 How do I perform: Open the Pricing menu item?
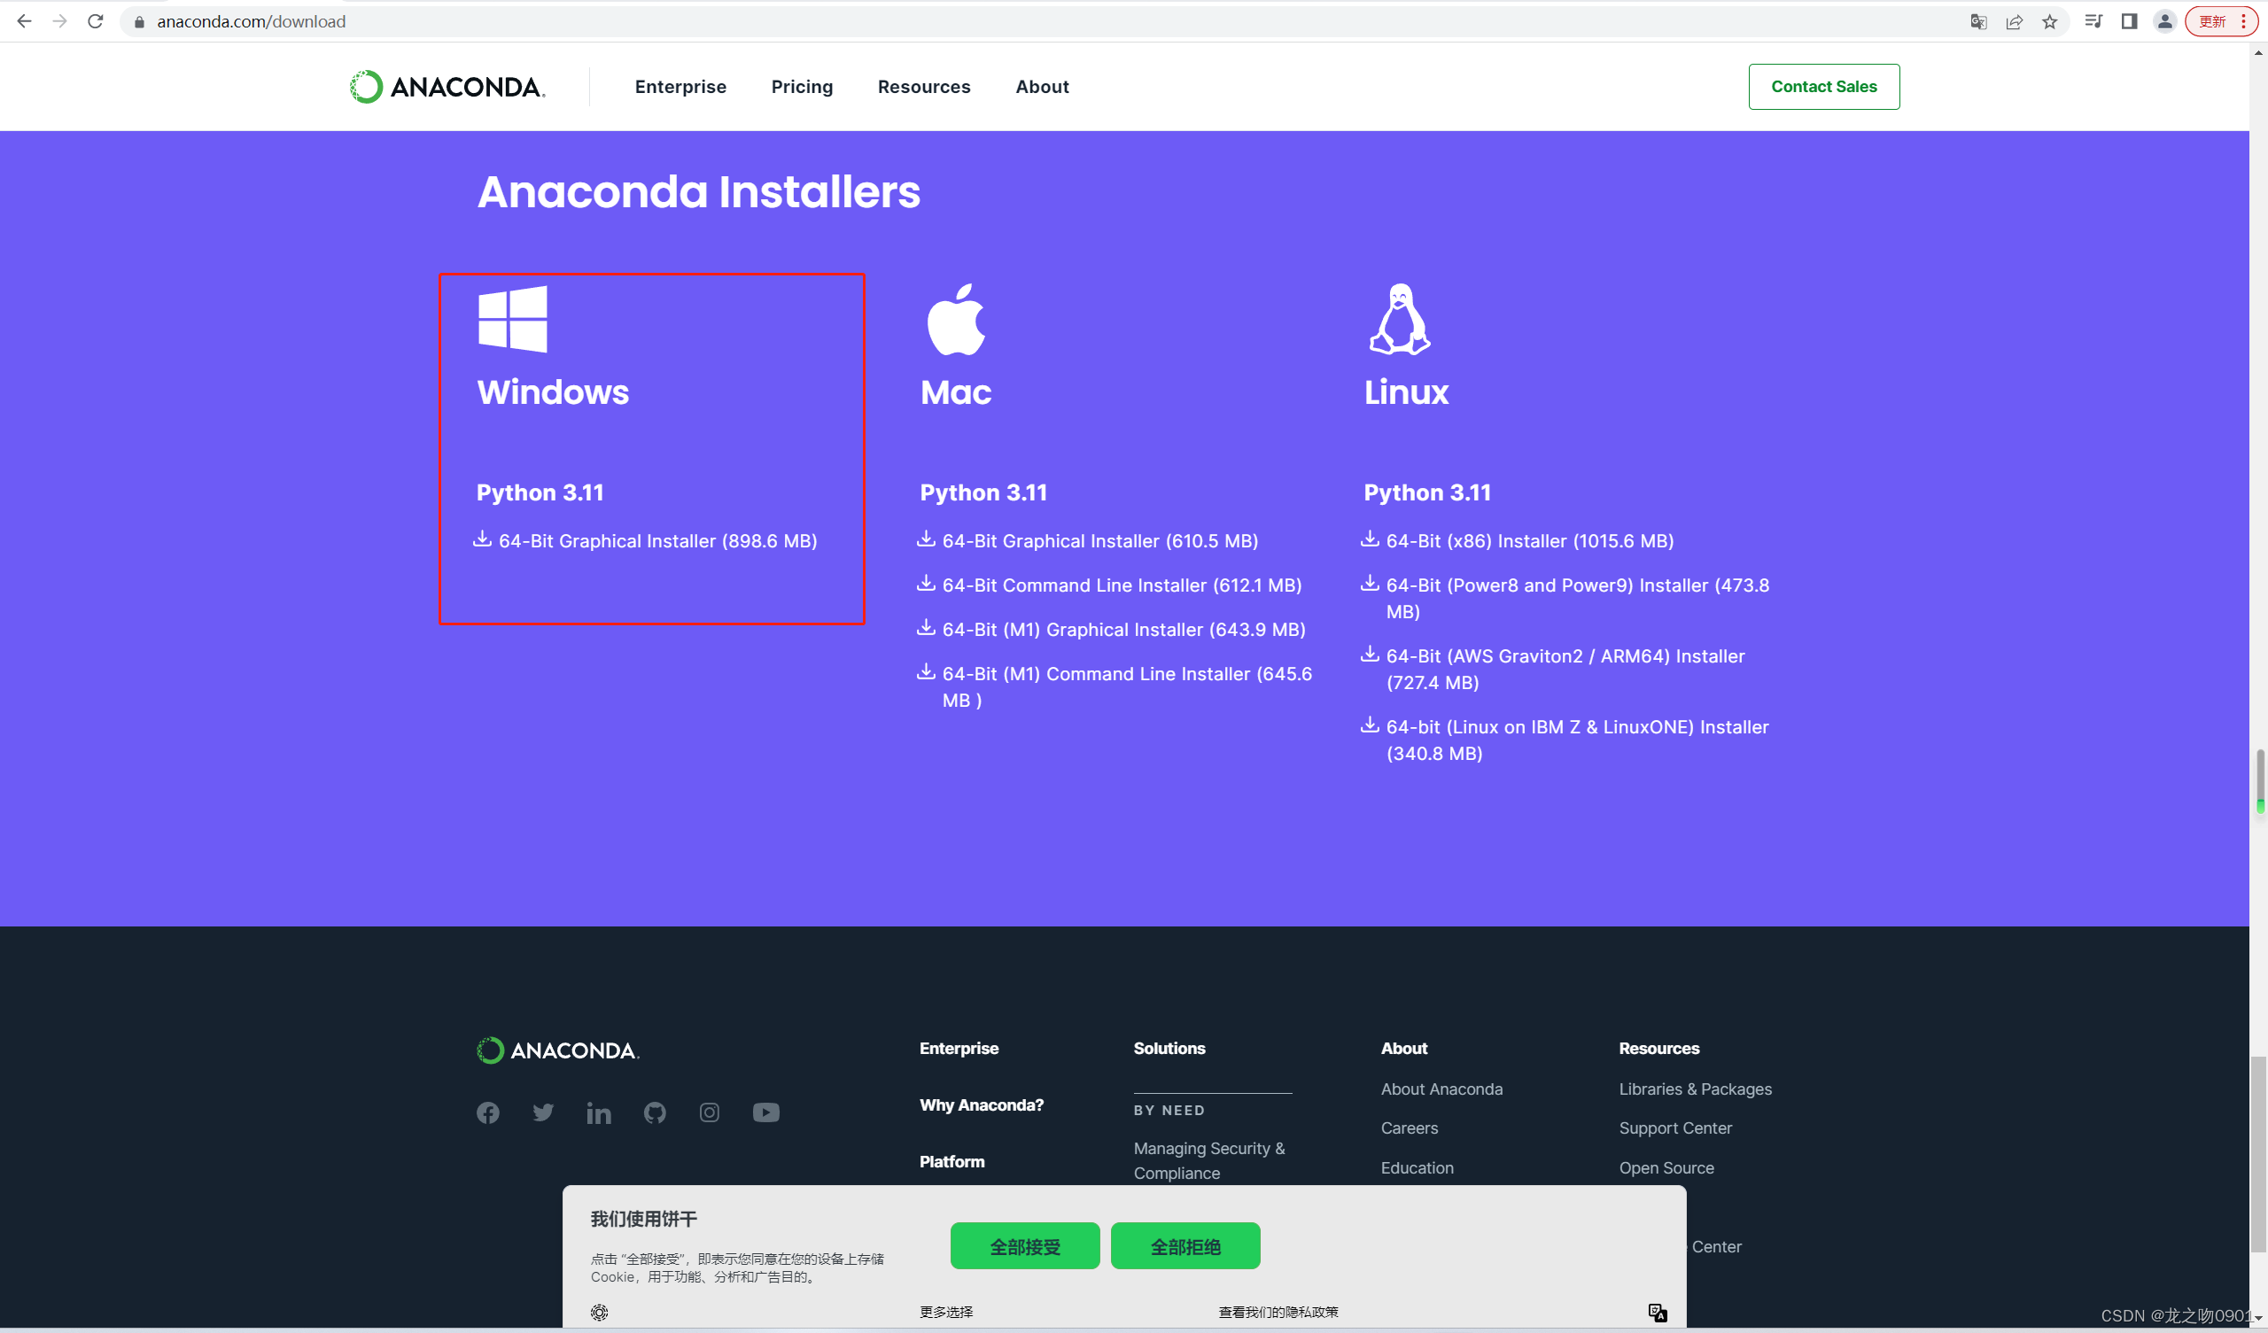pos(802,87)
